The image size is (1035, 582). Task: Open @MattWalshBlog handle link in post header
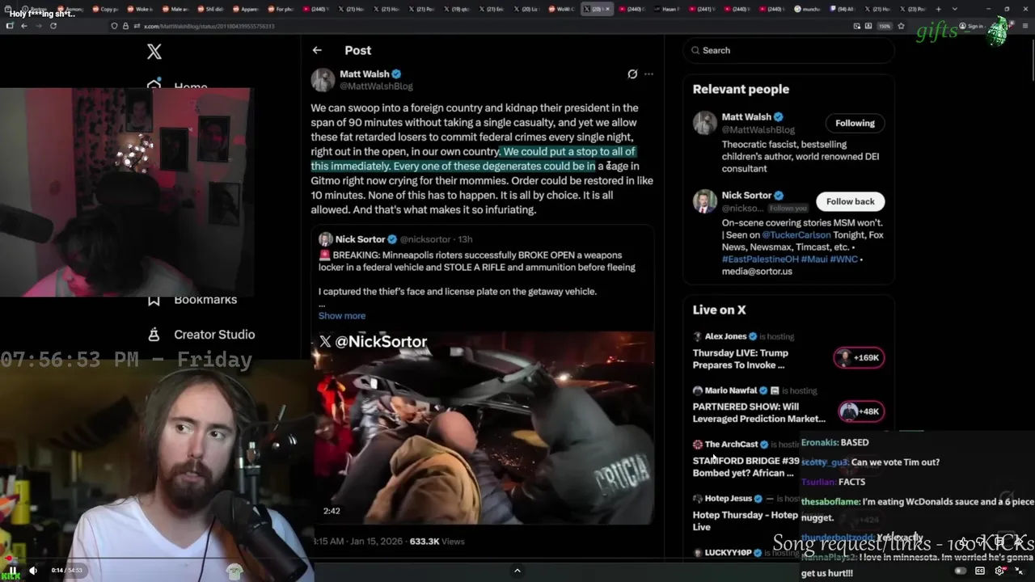click(x=376, y=86)
